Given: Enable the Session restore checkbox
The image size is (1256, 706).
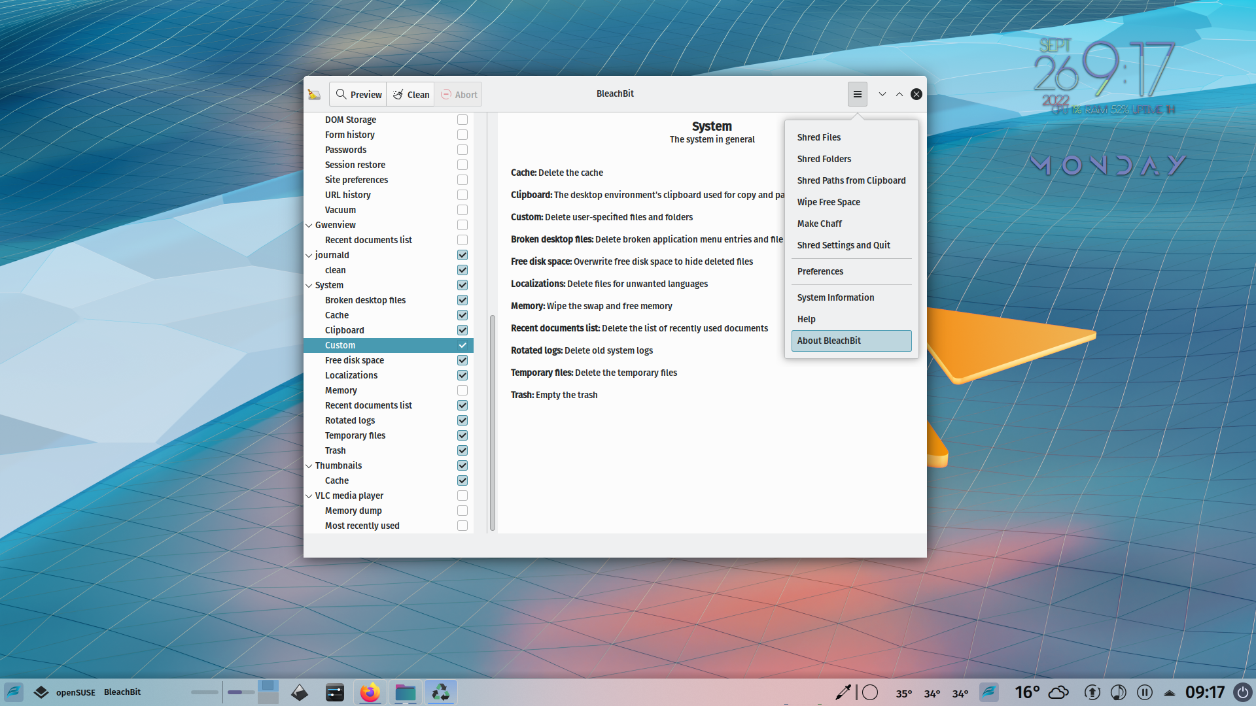Looking at the screenshot, I should point(462,165).
